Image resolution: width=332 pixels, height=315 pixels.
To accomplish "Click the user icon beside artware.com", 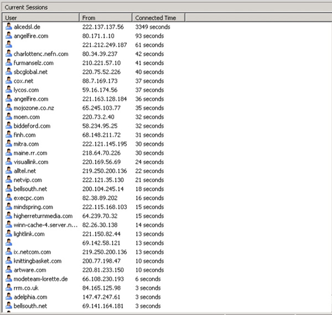I will pyautogui.click(x=9, y=270).
